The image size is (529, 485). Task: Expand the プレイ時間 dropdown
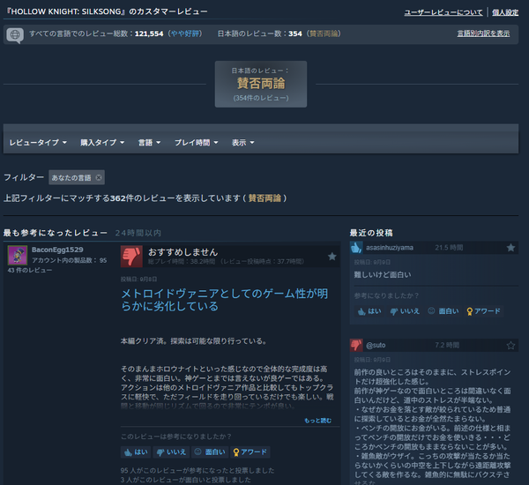tap(196, 143)
